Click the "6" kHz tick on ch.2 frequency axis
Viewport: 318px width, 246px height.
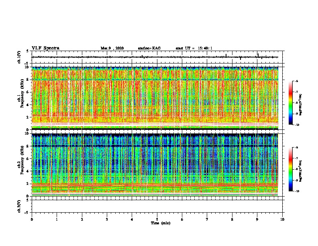28,158
